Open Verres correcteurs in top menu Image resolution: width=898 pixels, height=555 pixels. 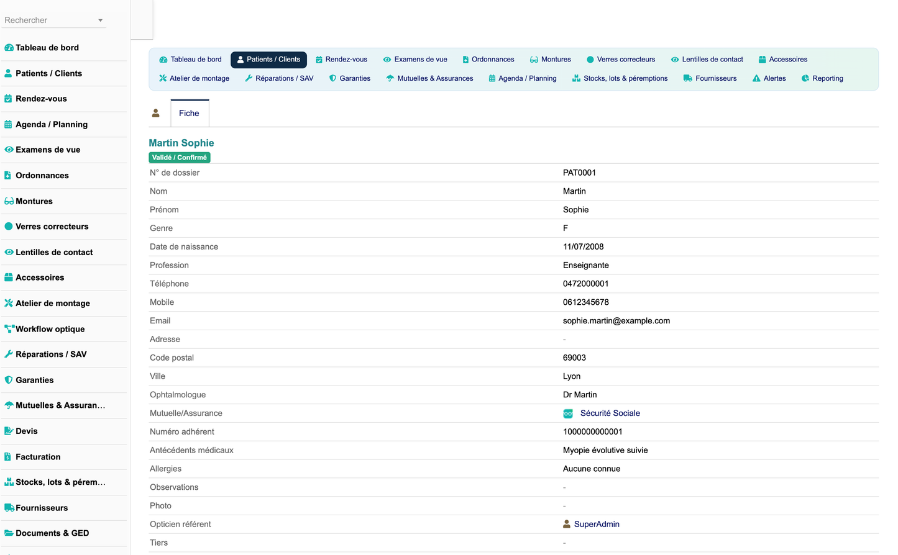621,60
